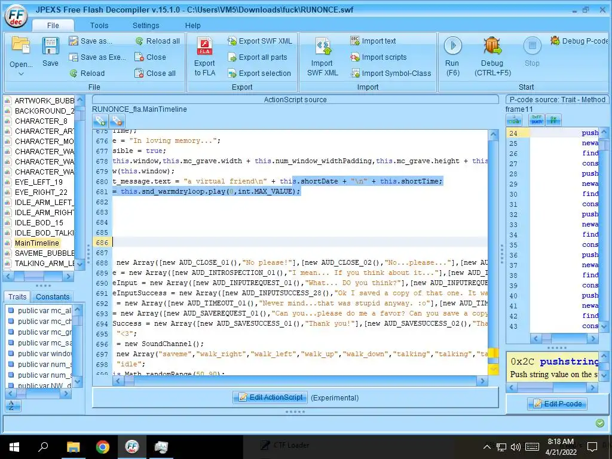Click ActionScript horizontal scrollbar right arrow
This screenshot has height=459, width=612.
482,381
